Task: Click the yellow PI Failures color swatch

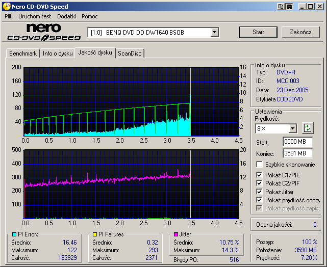Action: (x=95, y=234)
